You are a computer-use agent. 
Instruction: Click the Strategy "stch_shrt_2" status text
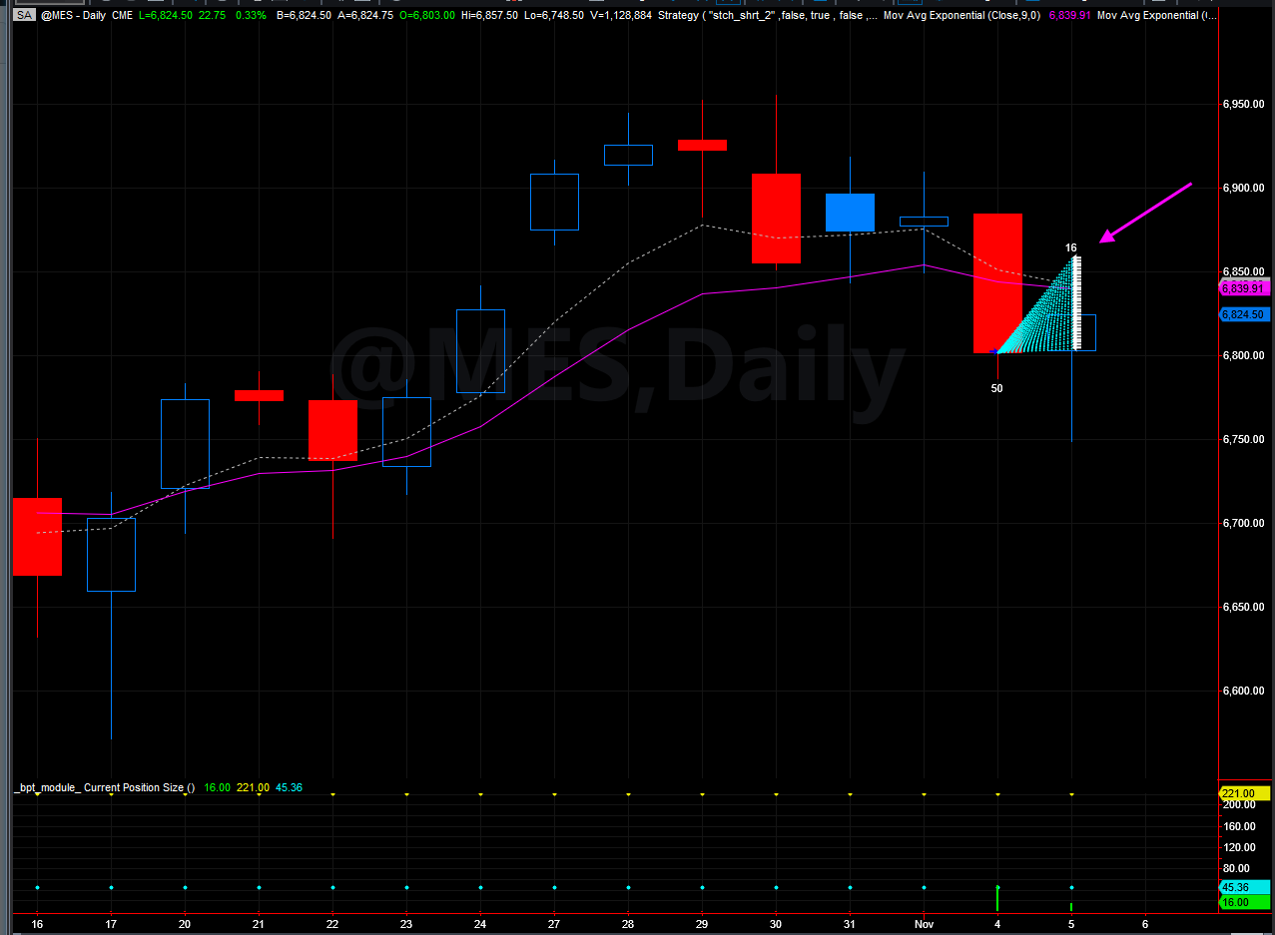pos(769,16)
